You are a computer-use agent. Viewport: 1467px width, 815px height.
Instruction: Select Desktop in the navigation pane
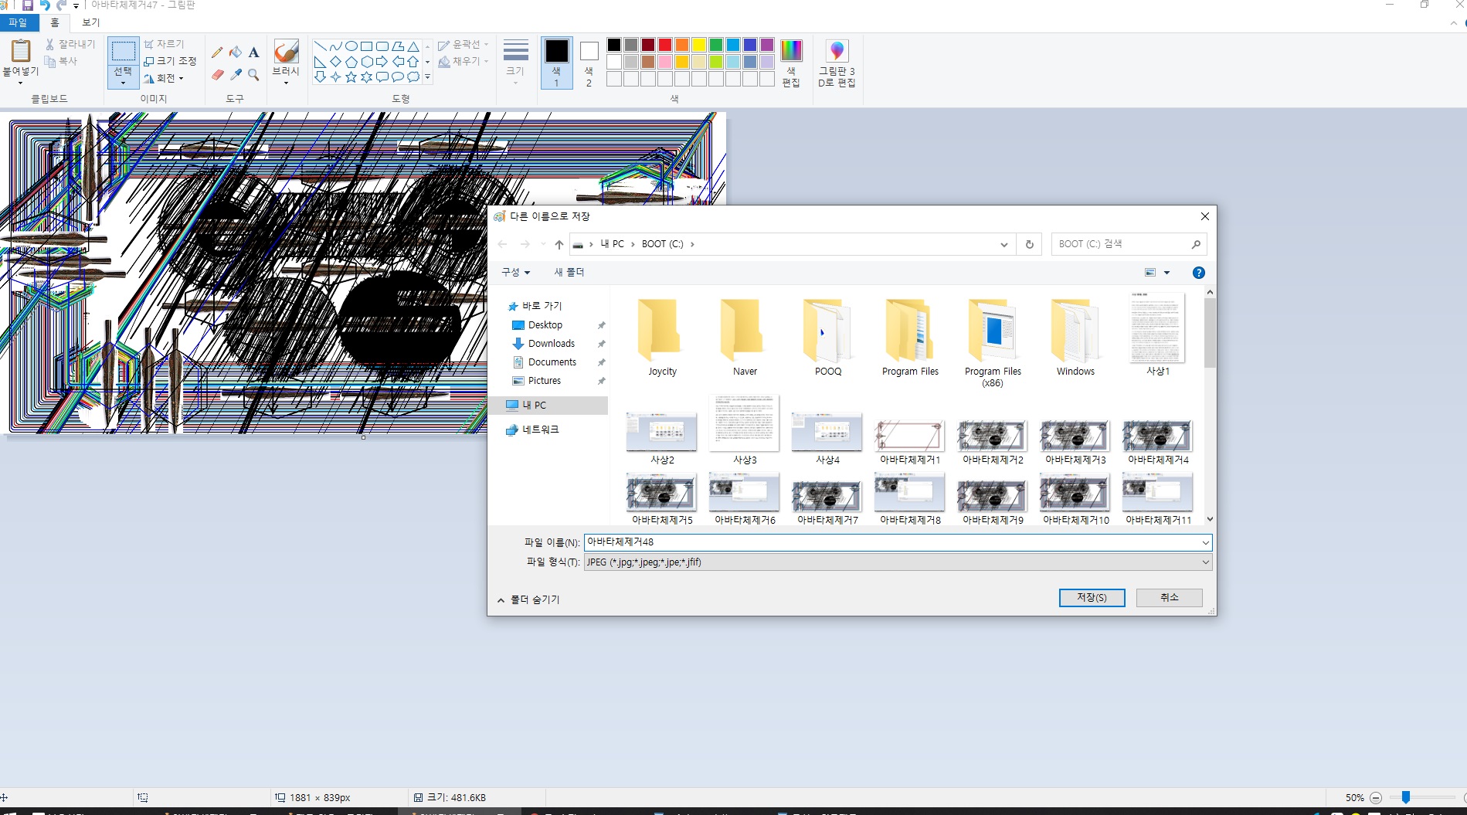(x=545, y=325)
